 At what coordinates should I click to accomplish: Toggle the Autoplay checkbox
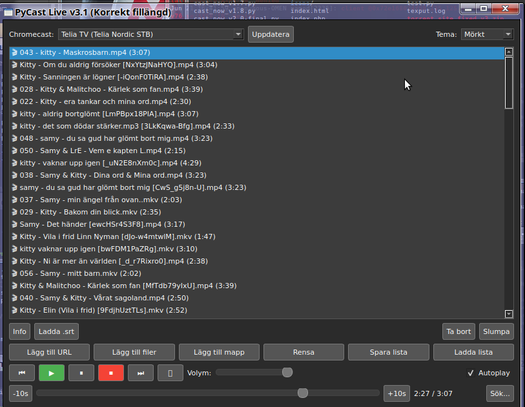[x=471, y=373]
